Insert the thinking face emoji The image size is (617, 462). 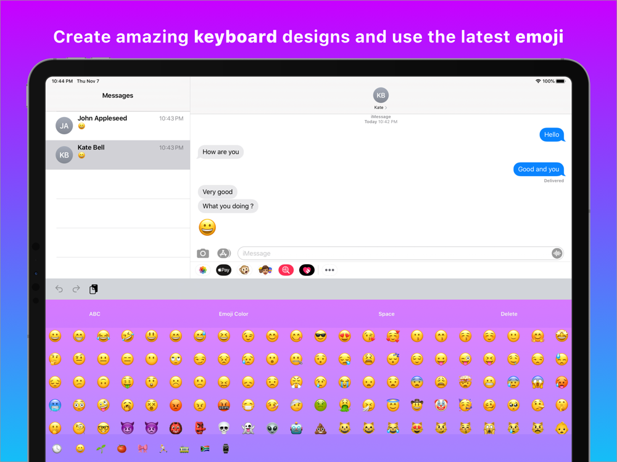tap(55, 359)
